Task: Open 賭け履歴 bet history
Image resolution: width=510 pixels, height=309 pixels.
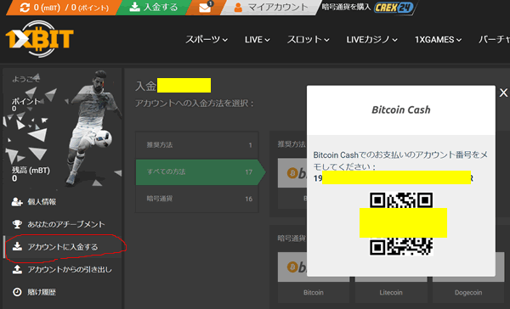Action: point(62,292)
